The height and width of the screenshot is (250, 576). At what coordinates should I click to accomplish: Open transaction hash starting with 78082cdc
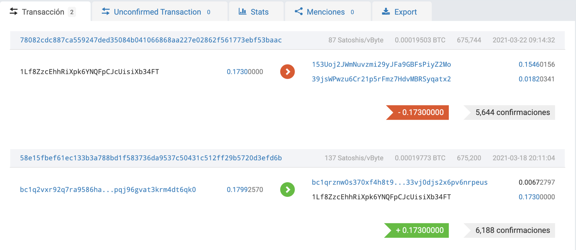151,40
